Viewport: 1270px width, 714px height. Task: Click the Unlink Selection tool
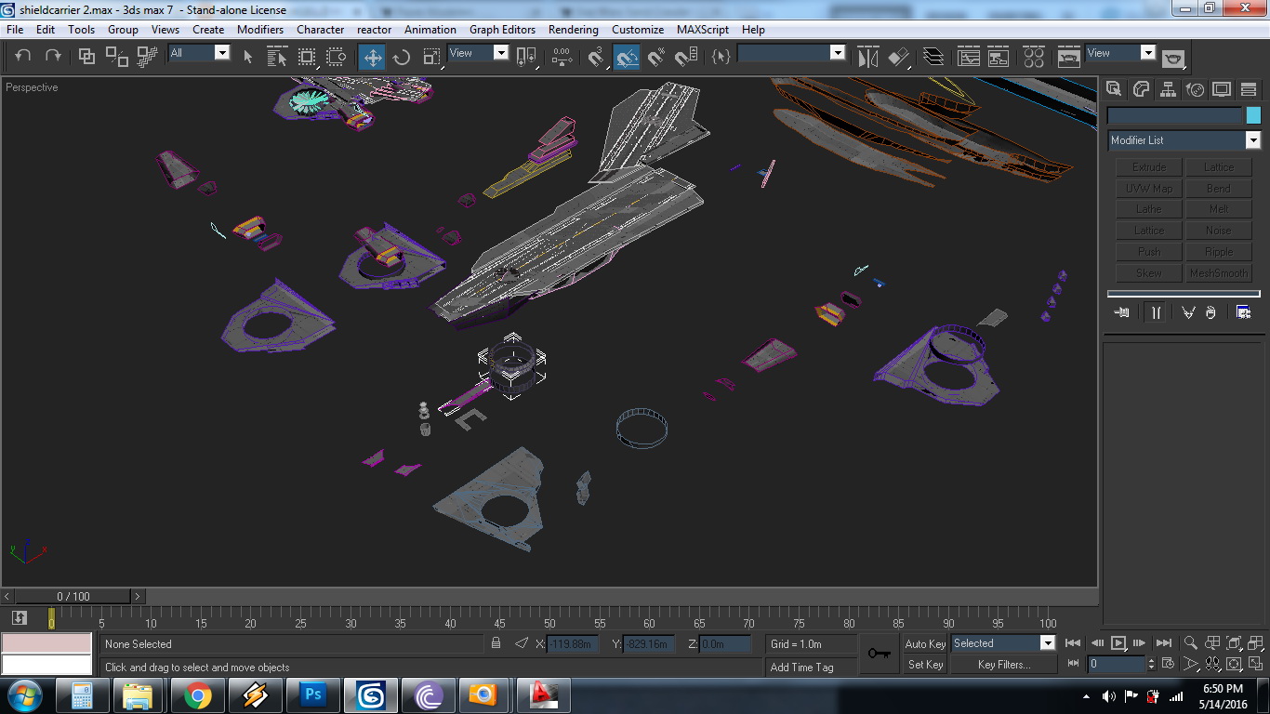(117, 56)
